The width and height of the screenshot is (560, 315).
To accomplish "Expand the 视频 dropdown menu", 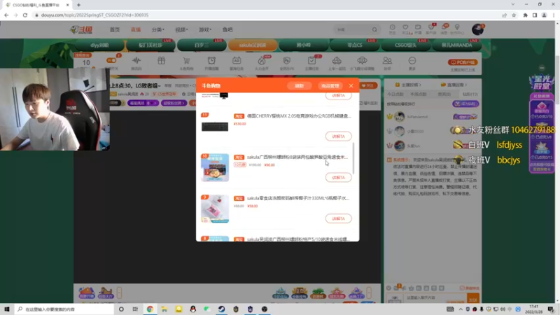I will [x=181, y=29].
